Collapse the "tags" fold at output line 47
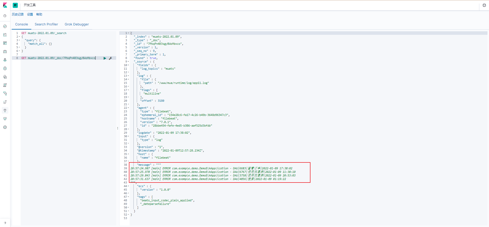 coord(128,197)
